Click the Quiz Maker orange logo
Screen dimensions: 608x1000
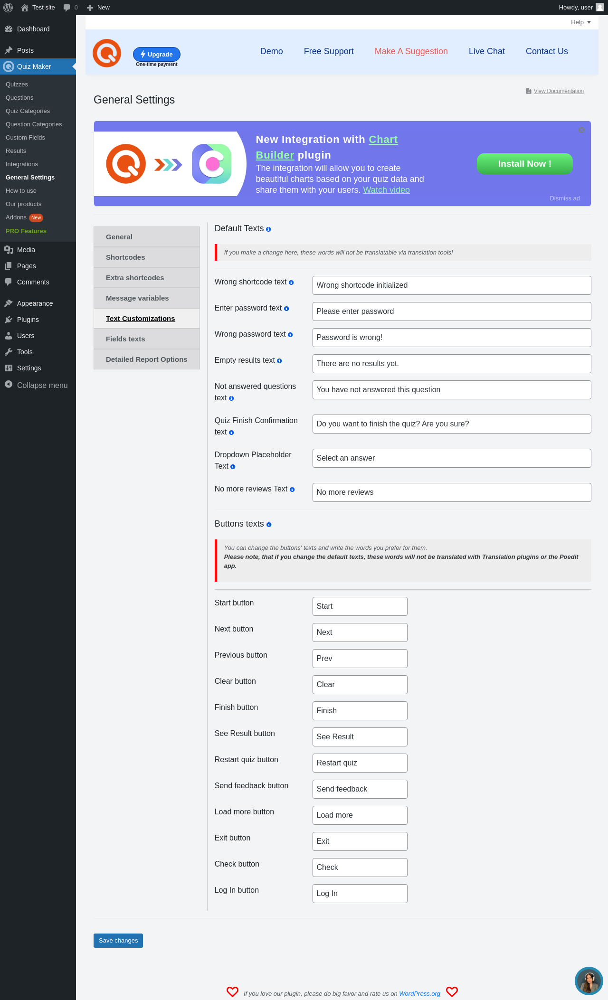click(x=107, y=53)
